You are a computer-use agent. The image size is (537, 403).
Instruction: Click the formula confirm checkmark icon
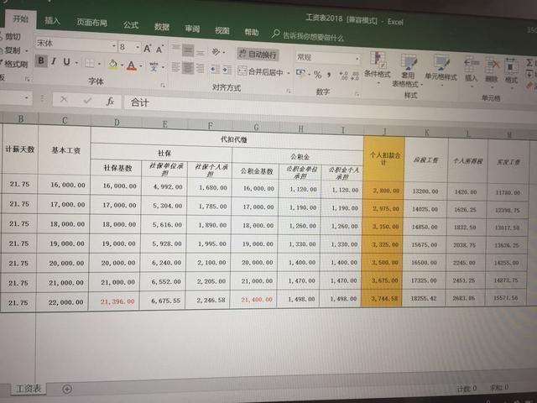[x=87, y=101]
